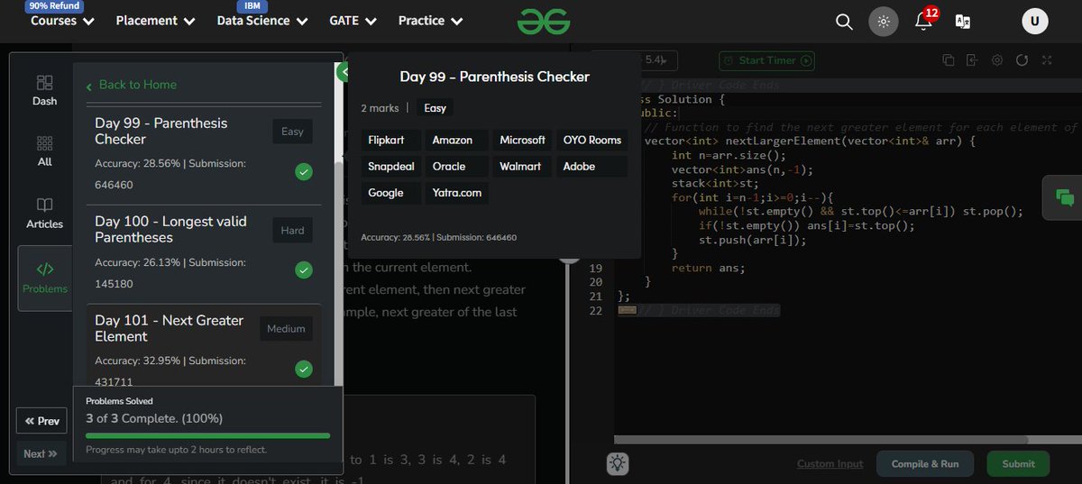Click the Hard difficulty badge on Day 100
The height and width of the screenshot is (484, 1082).
[x=292, y=230]
